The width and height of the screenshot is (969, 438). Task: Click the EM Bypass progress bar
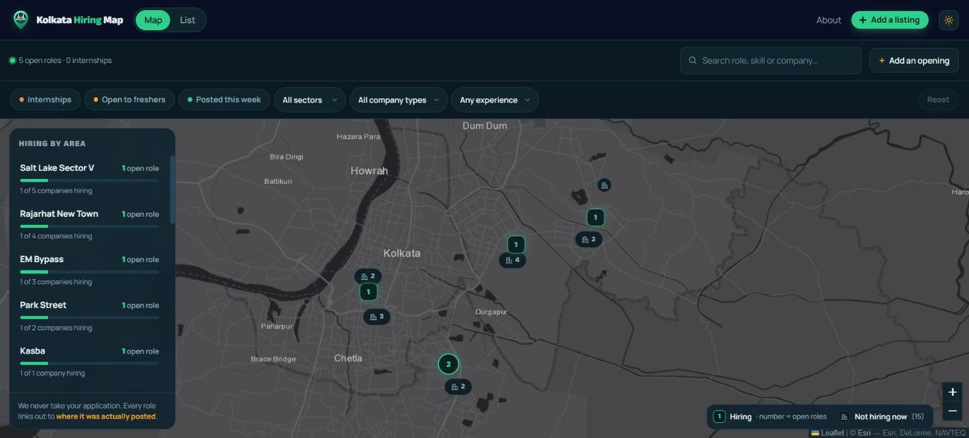tap(90, 272)
